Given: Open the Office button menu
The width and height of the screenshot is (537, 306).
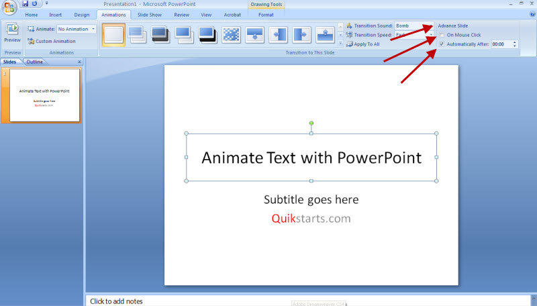Looking at the screenshot, I should 9,7.
